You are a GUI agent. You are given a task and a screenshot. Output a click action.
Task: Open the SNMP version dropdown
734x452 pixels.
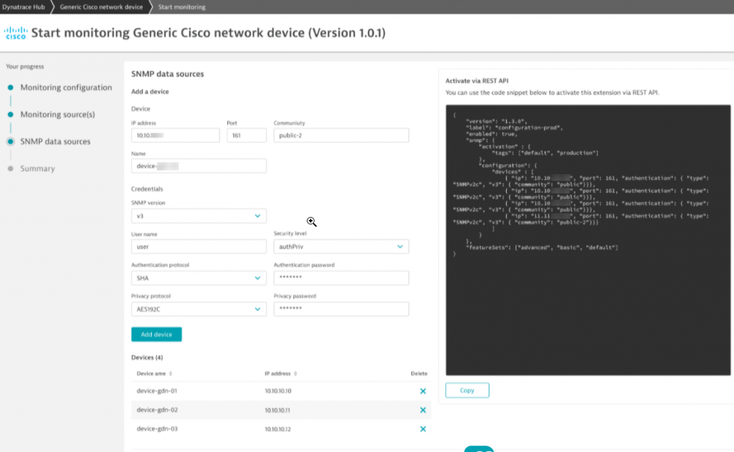coord(199,215)
